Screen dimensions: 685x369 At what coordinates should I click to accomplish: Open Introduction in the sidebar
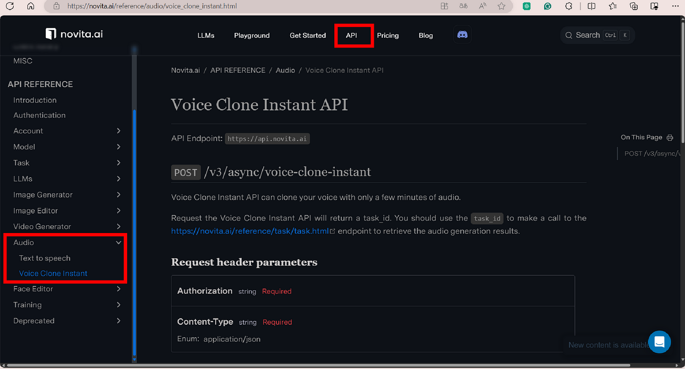coord(35,100)
